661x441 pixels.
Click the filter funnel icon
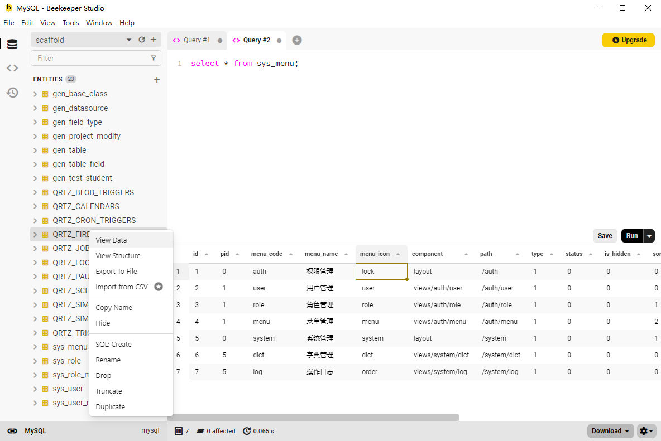[x=154, y=58]
